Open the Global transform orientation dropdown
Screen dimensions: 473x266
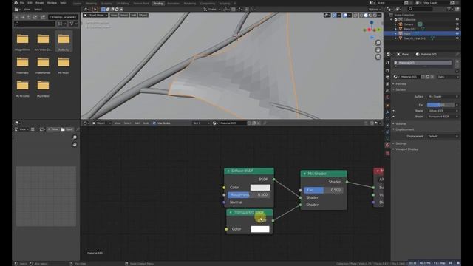pos(212,10)
